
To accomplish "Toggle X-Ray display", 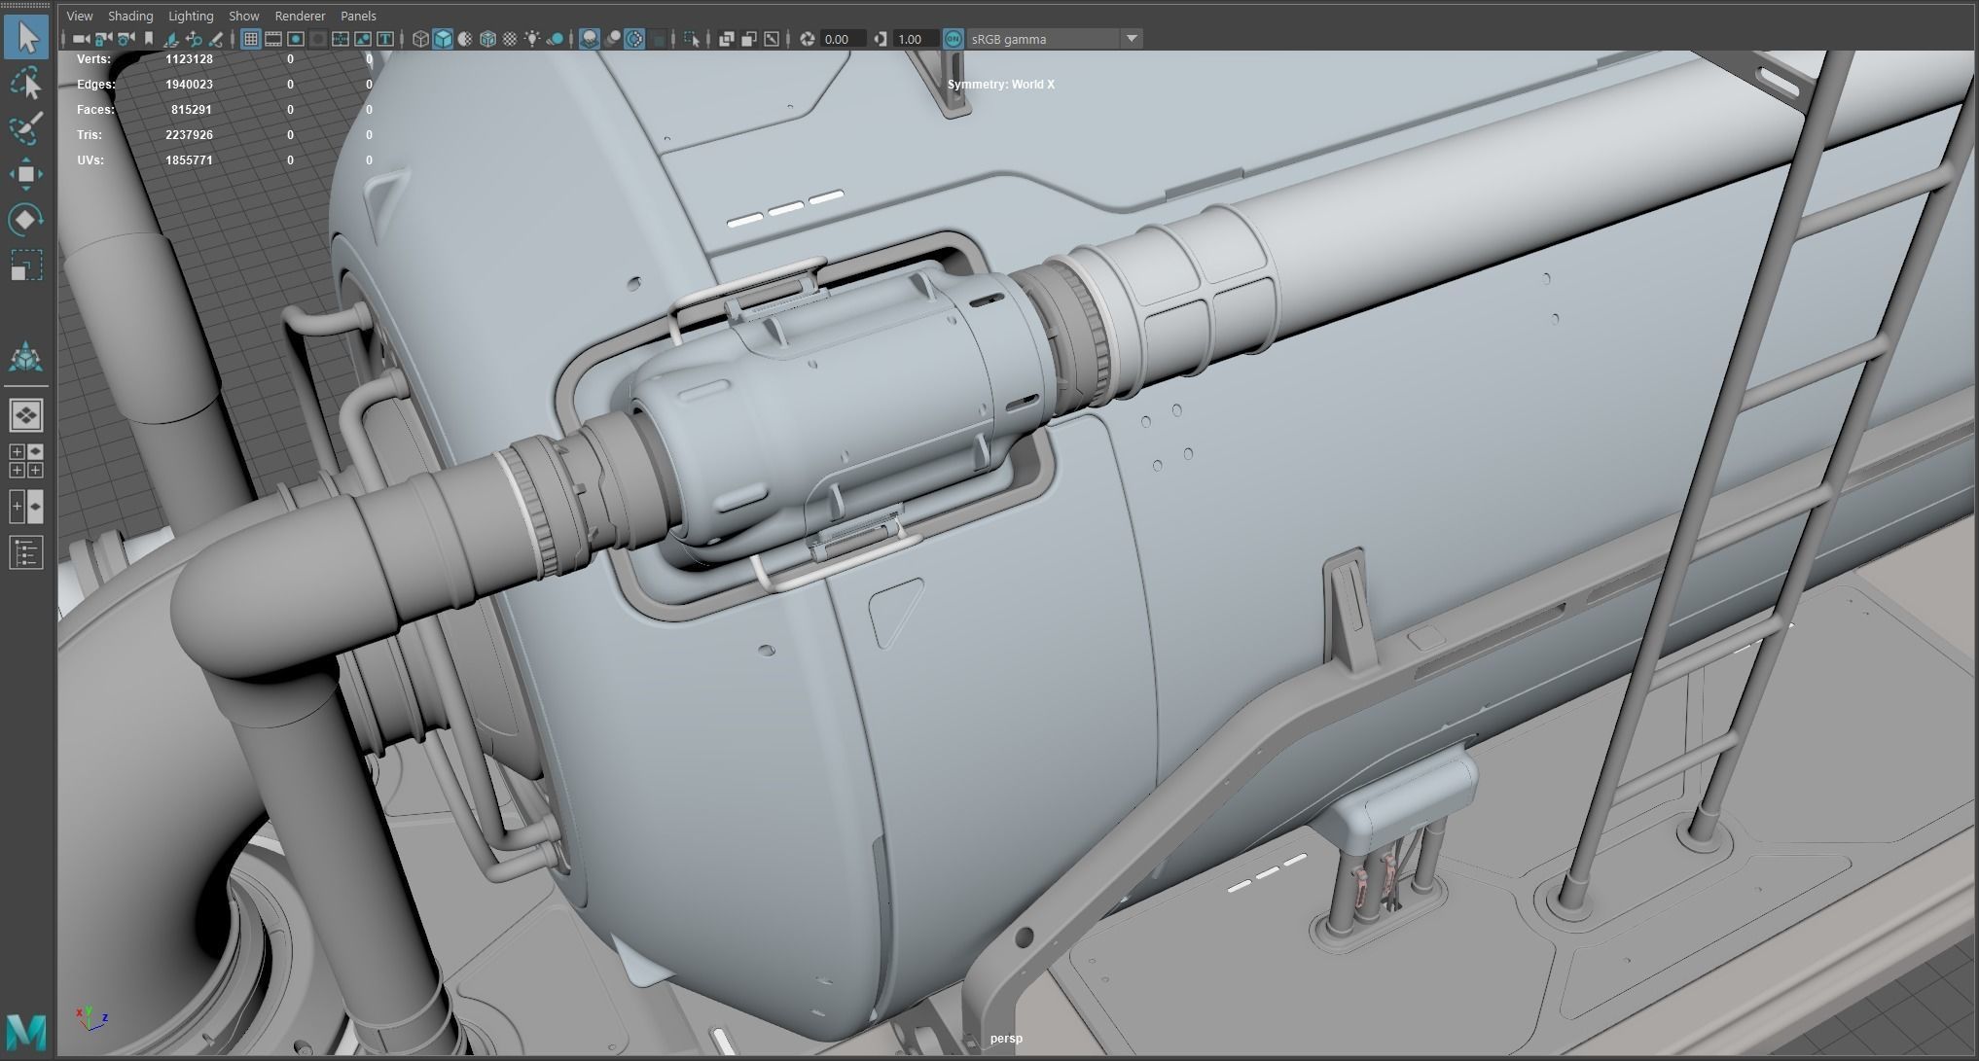I will click(727, 39).
